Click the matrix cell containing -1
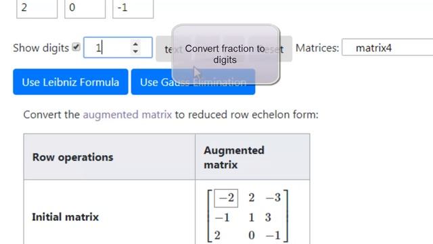Viewport: 433px width, 244px height. (x=133, y=8)
